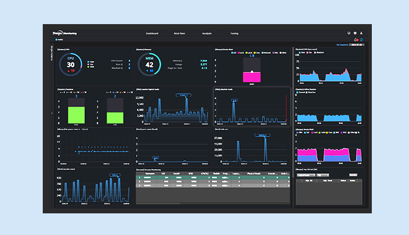Toggle Latch legend in top Waits chart
The width and height of the screenshot is (409, 235).
tap(249, 53)
